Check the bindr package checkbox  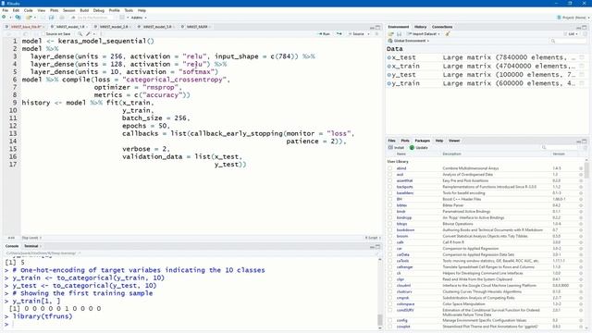[390, 212]
